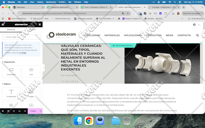Open the Bookmarks menu in menu bar
The image size is (205, 128).
[51, 2]
